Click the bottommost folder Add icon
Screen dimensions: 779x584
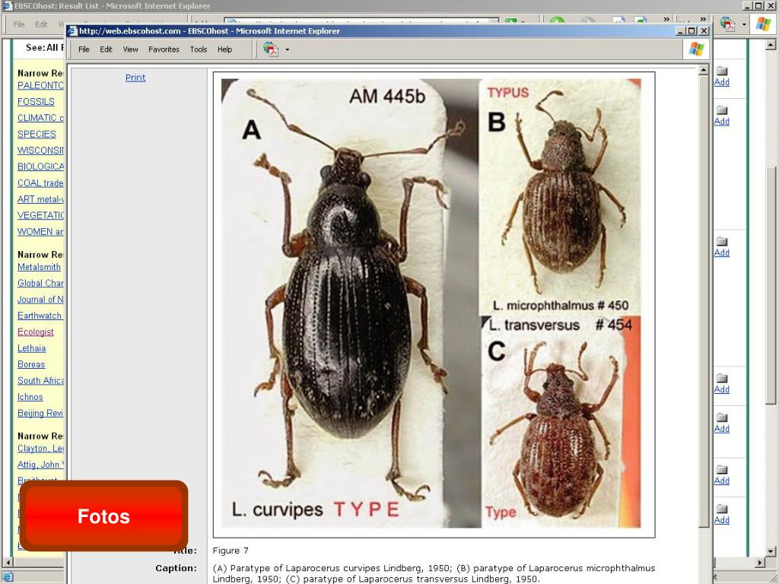tap(722, 509)
